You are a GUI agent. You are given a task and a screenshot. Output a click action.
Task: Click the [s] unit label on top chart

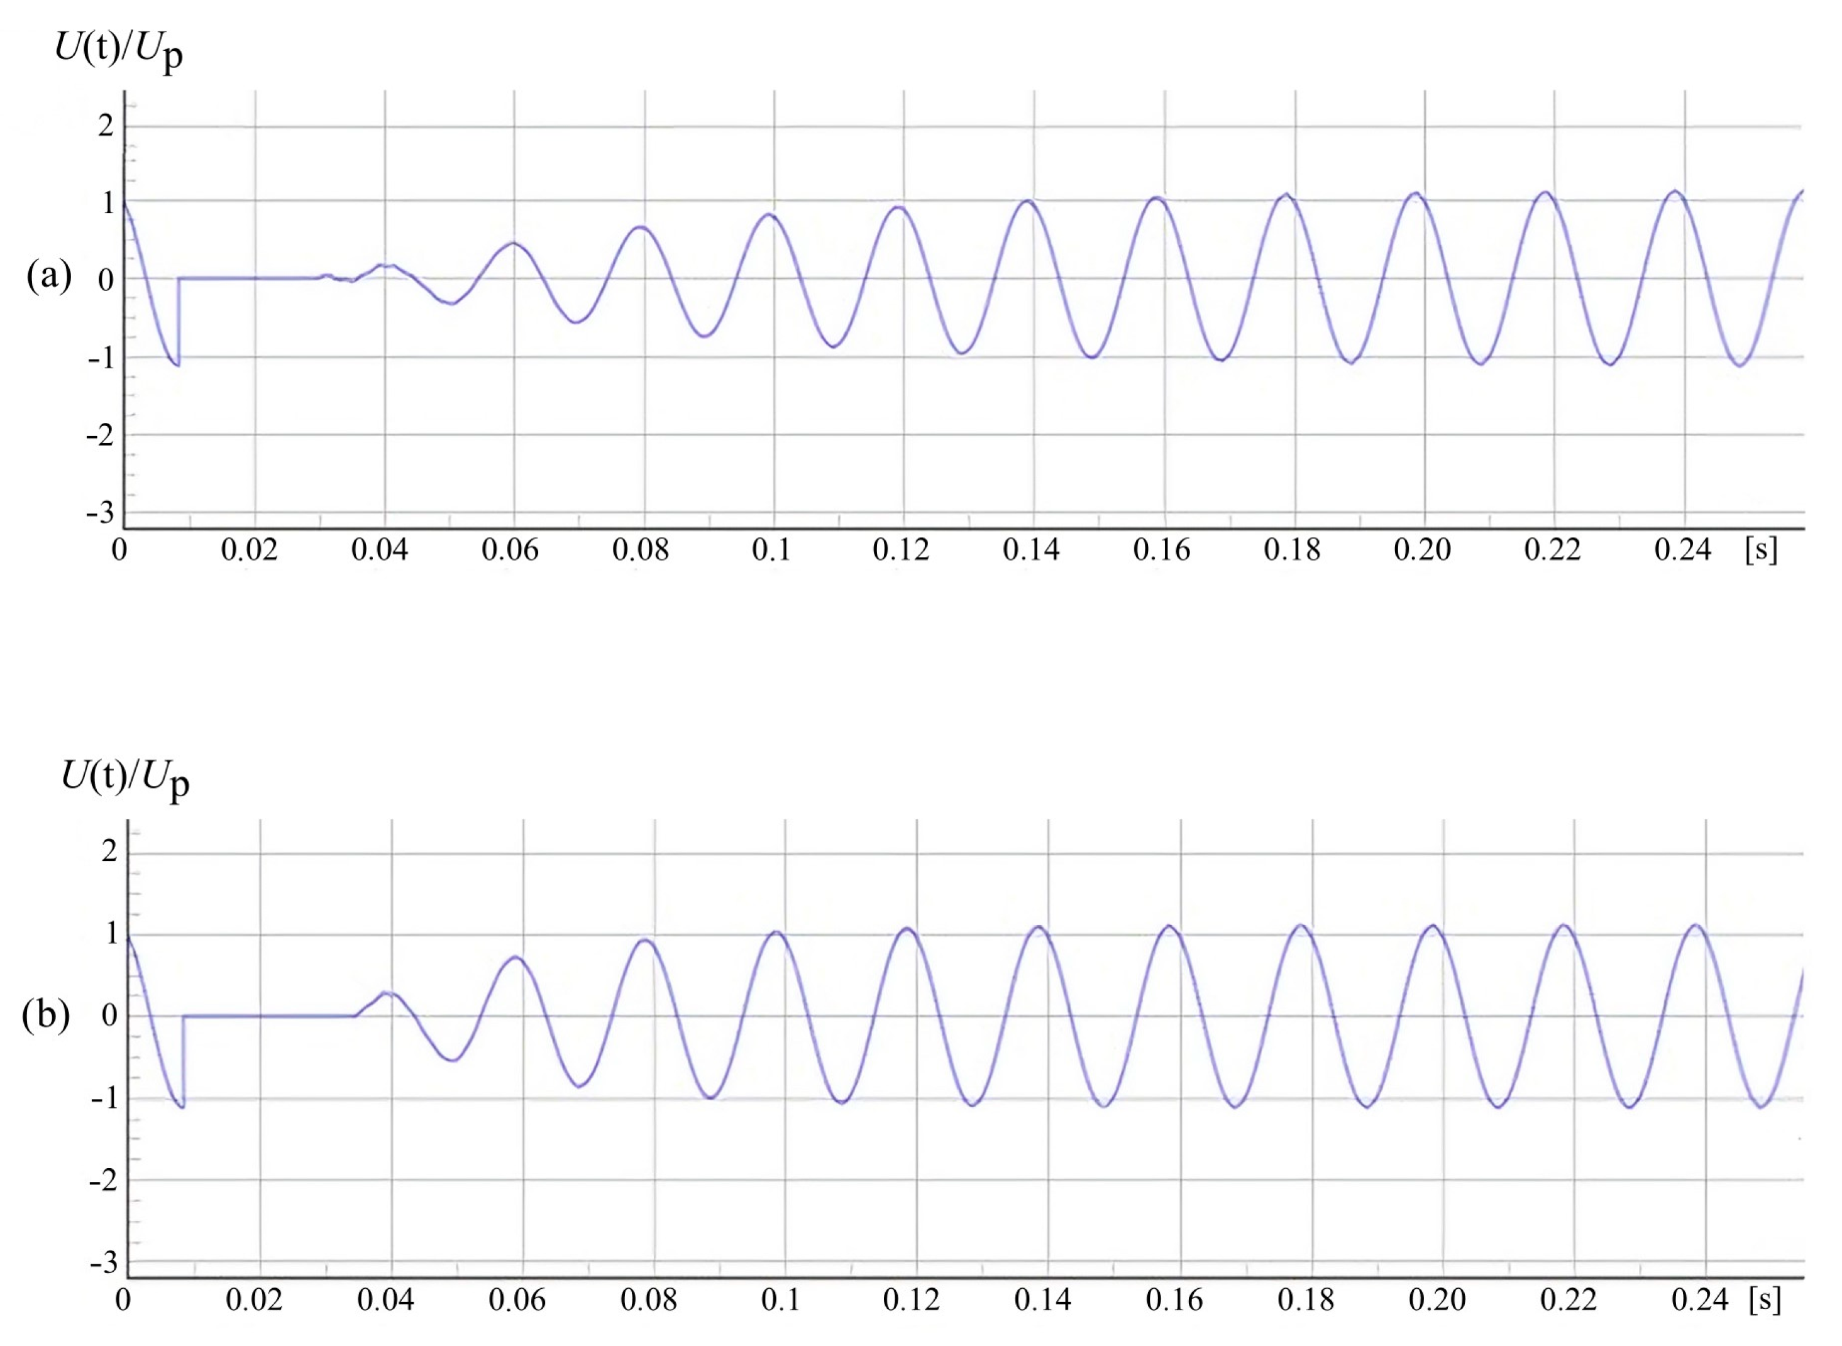[1762, 550]
